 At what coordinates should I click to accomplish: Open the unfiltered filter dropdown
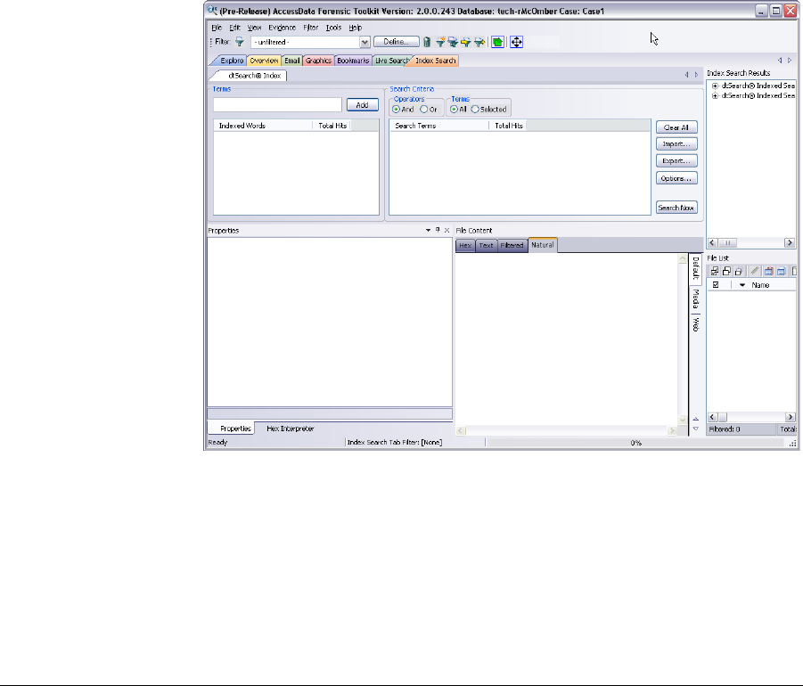365,42
